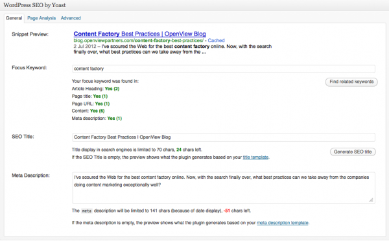Click Generate SEO title button
The height and width of the screenshot is (241, 389).
point(353,152)
